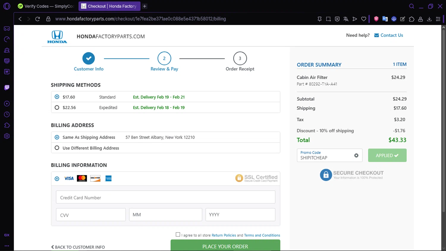Reload the checkout page
The image size is (446, 251).
37,19
